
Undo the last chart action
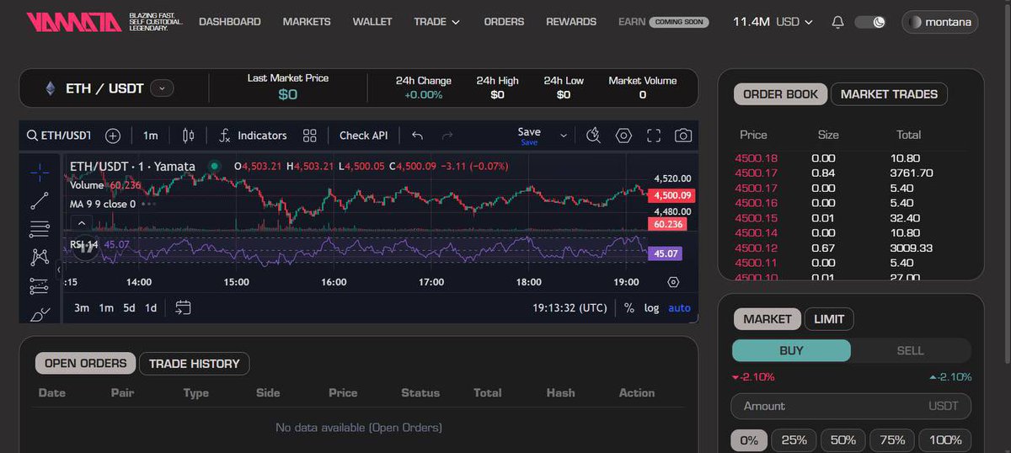pyautogui.click(x=417, y=136)
